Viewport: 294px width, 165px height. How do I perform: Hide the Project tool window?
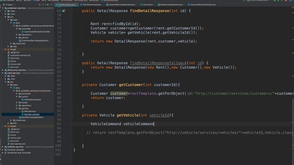[x=52, y=5]
